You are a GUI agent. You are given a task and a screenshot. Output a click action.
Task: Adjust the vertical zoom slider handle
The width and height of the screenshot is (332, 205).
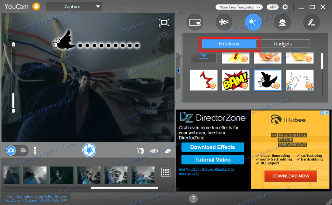coord(13,100)
